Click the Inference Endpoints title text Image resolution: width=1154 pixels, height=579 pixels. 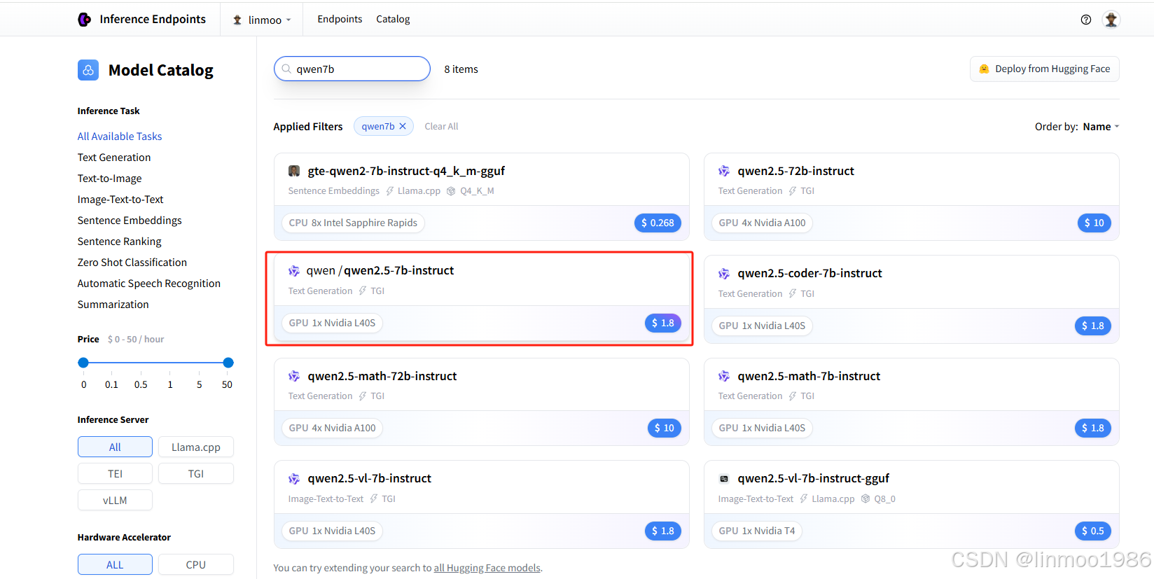pyautogui.click(x=153, y=19)
